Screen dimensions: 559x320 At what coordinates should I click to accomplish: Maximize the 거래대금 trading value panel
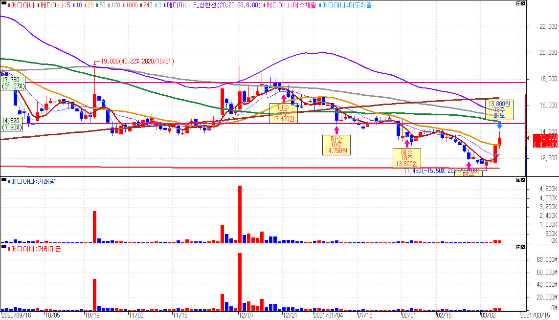[x=518, y=247]
